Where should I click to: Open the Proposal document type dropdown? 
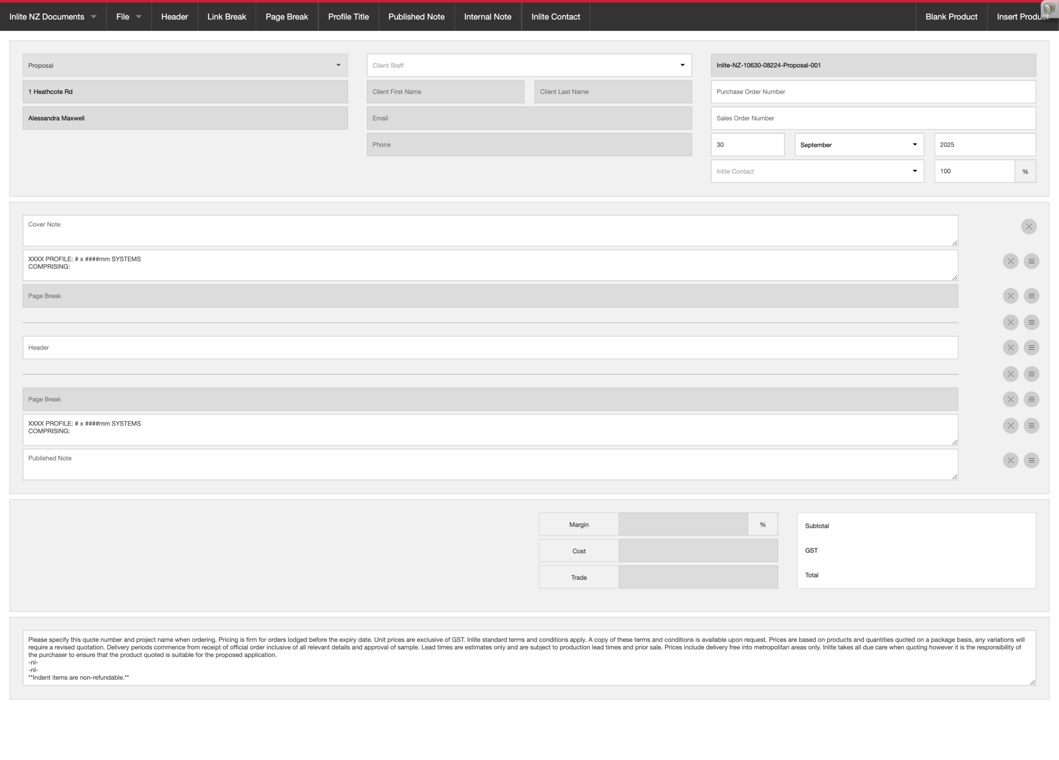(x=185, y=65)
